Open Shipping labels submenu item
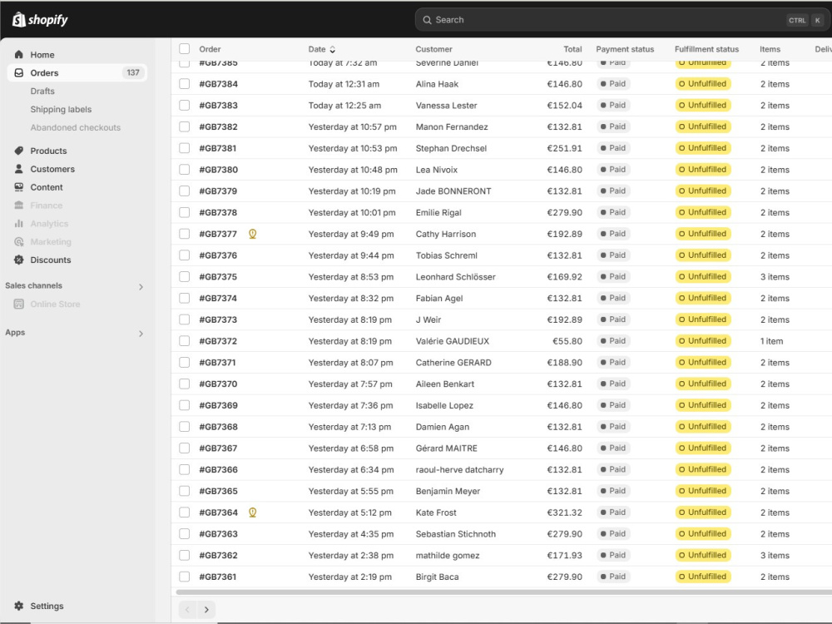 (x=61, y=109)
